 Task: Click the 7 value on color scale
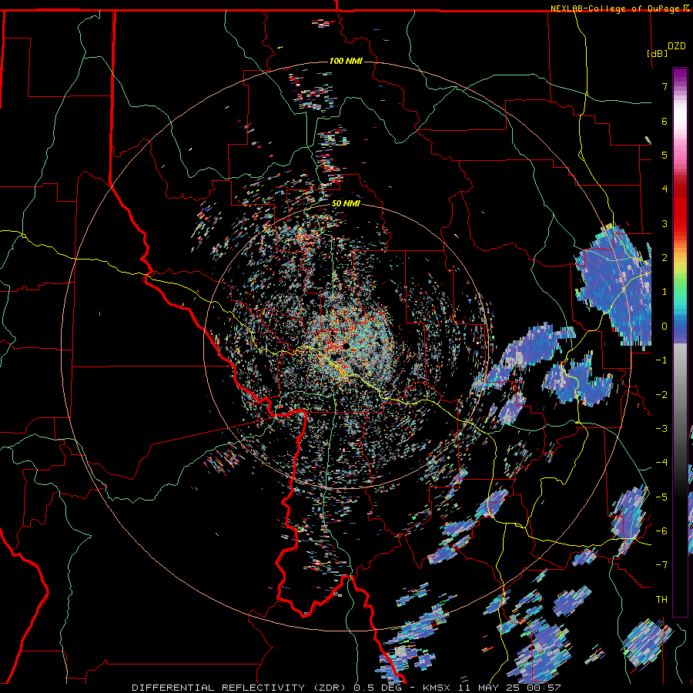pyautogui.click(x=665, y=86)
